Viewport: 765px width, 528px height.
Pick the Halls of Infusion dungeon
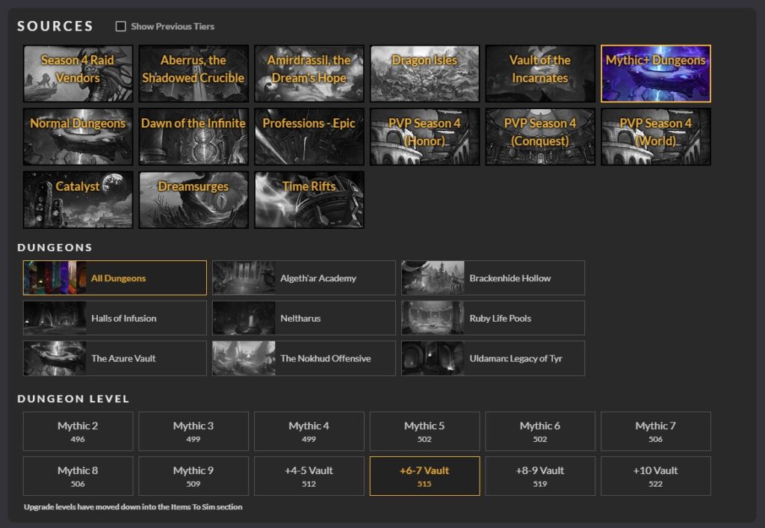[x=114, y=318]
